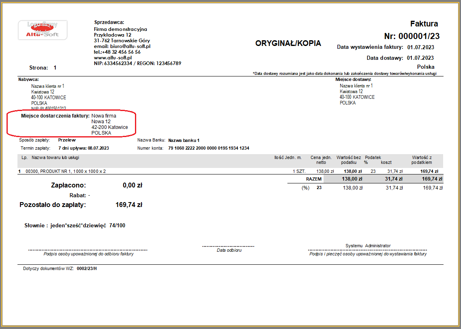Viewport: 461px width, 329px height.
Task: Click the Pozostało do zapłaty amount
Action: 128,205
